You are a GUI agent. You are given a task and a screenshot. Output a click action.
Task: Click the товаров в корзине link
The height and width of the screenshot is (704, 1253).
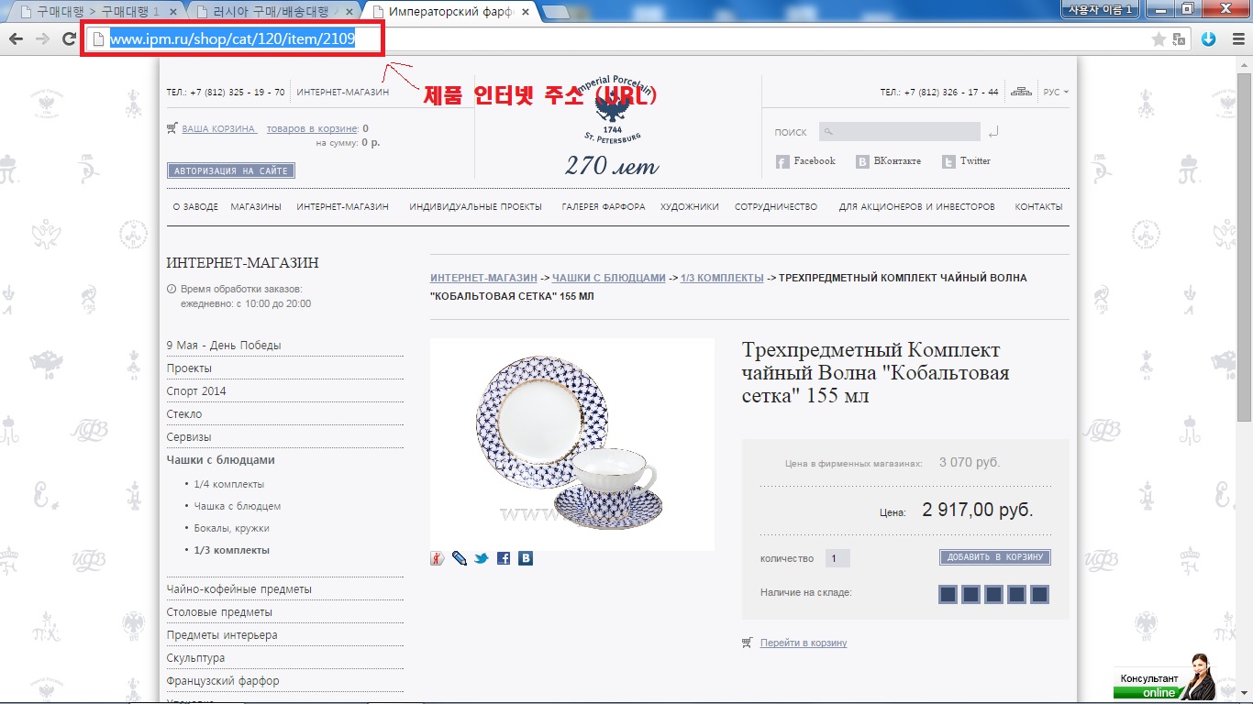click(x=312, y=128)
